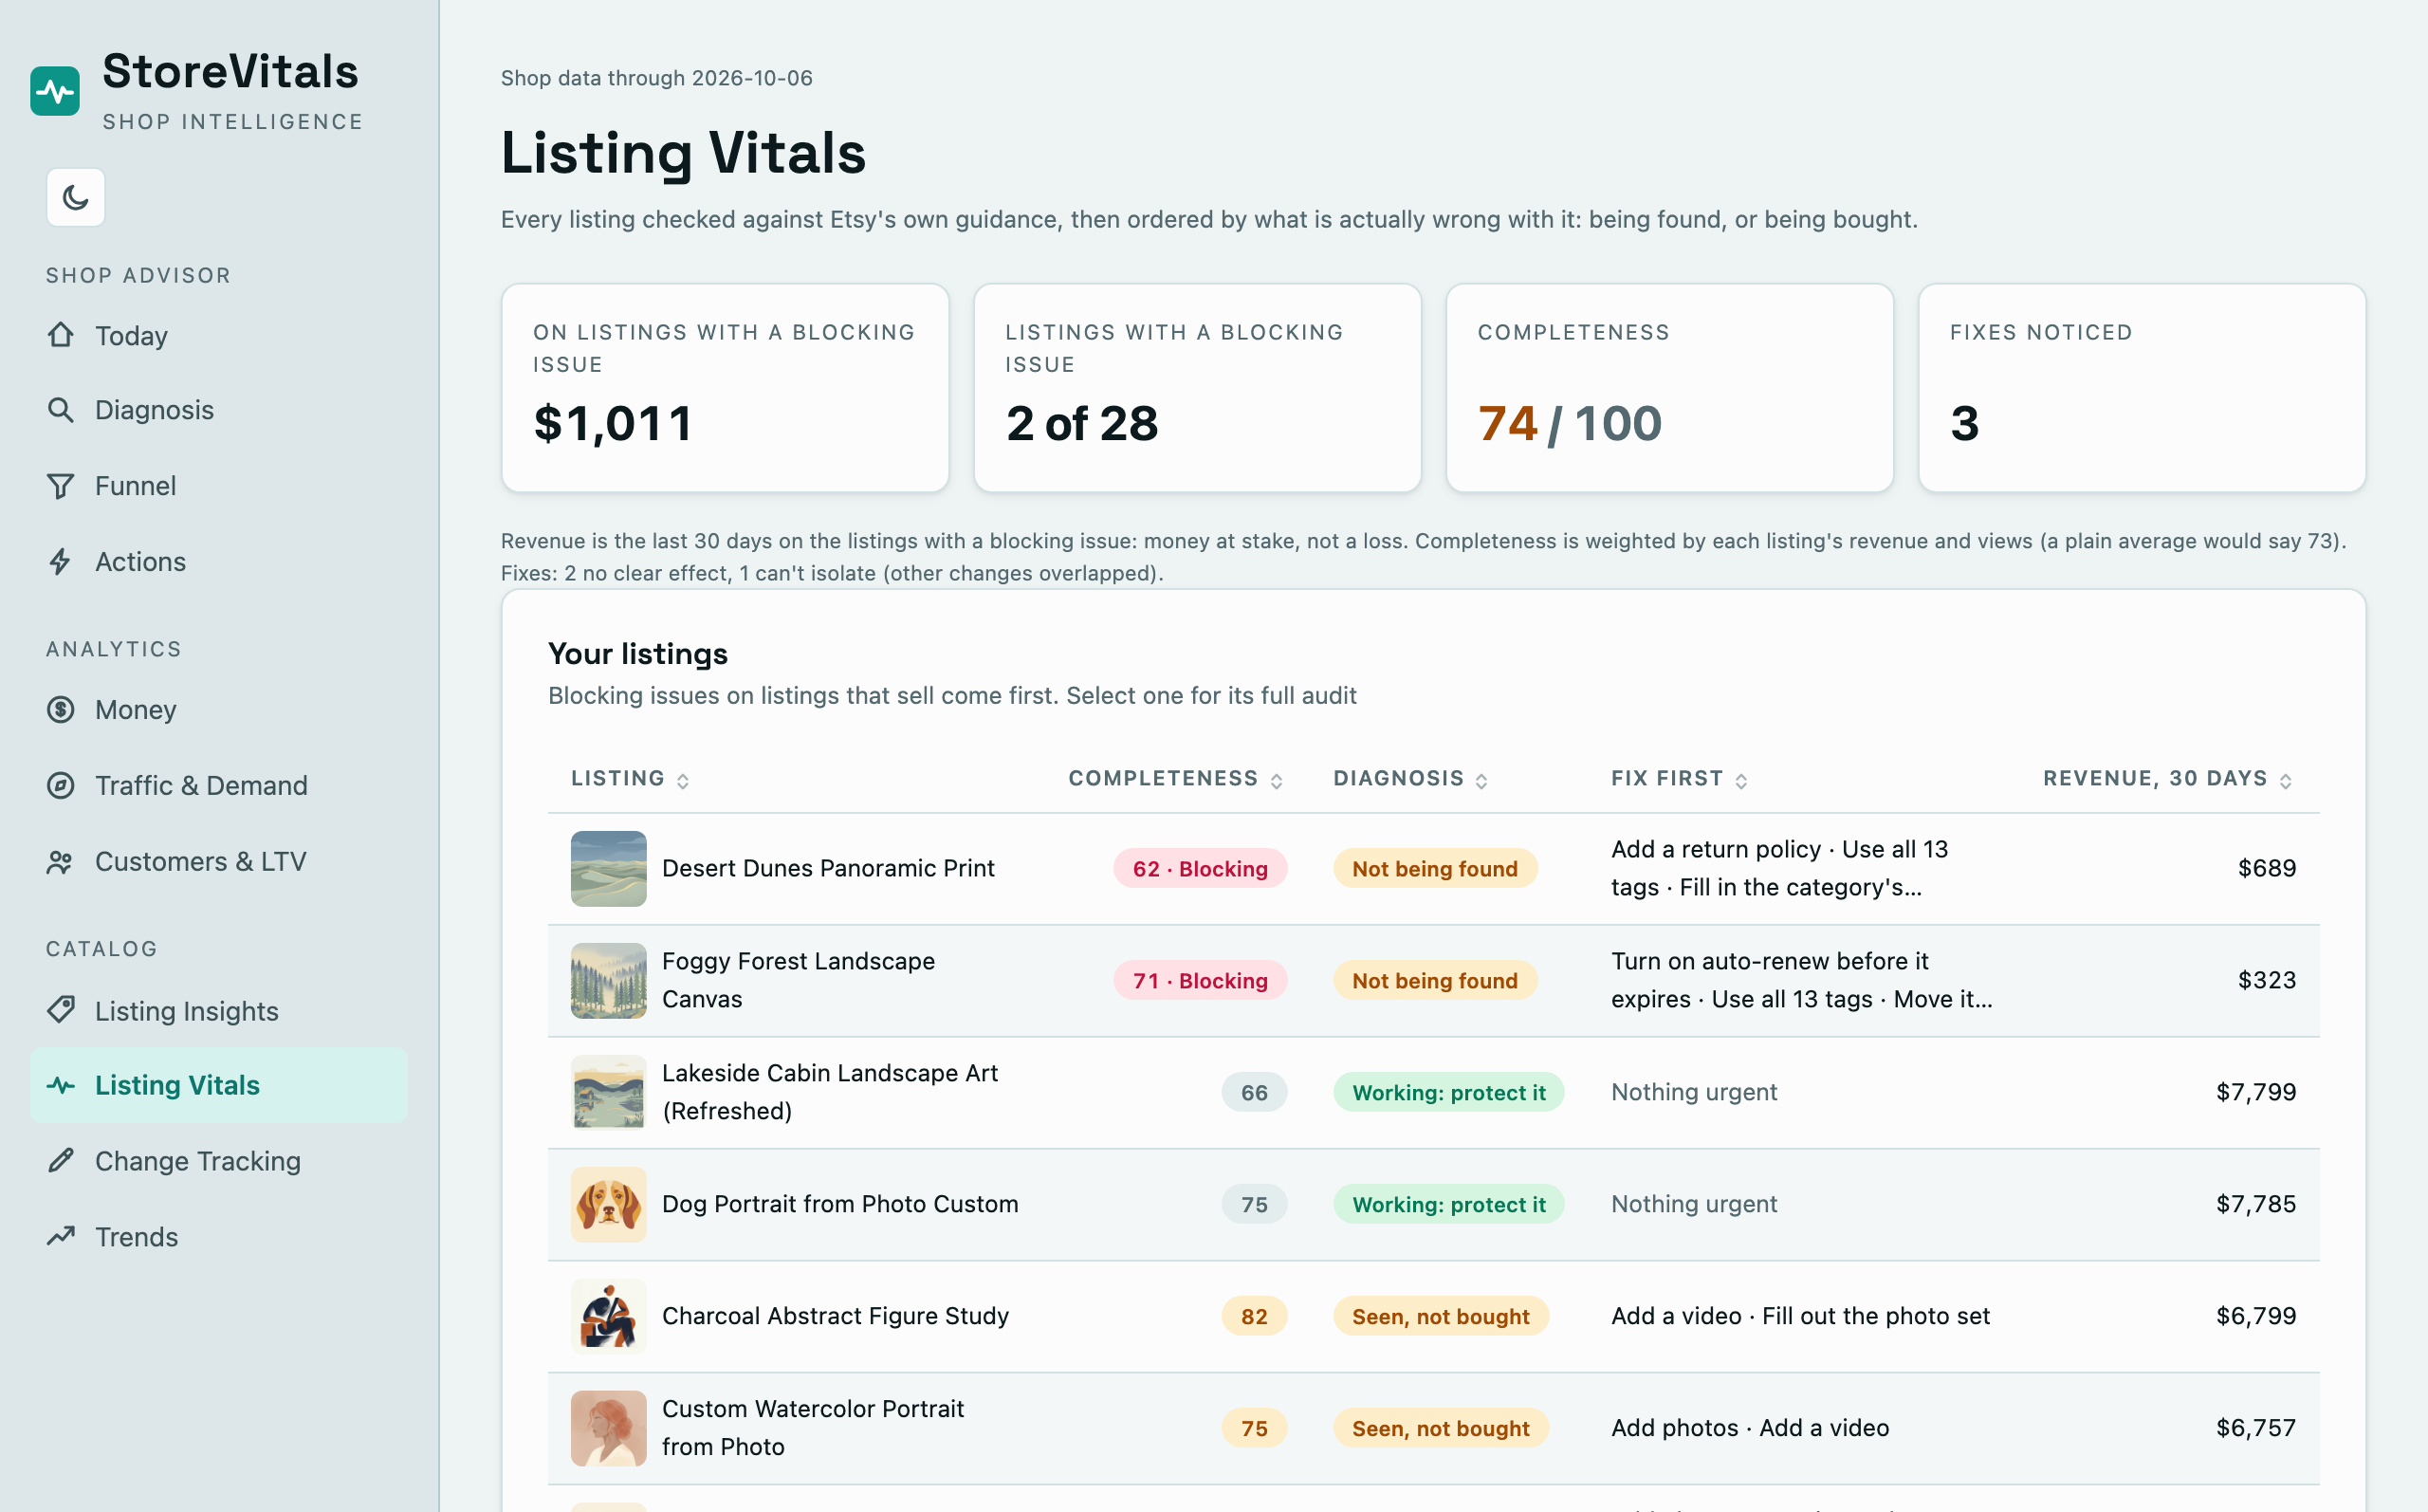
Task: Open the Money analytics page
Action: tap(219, 710)
